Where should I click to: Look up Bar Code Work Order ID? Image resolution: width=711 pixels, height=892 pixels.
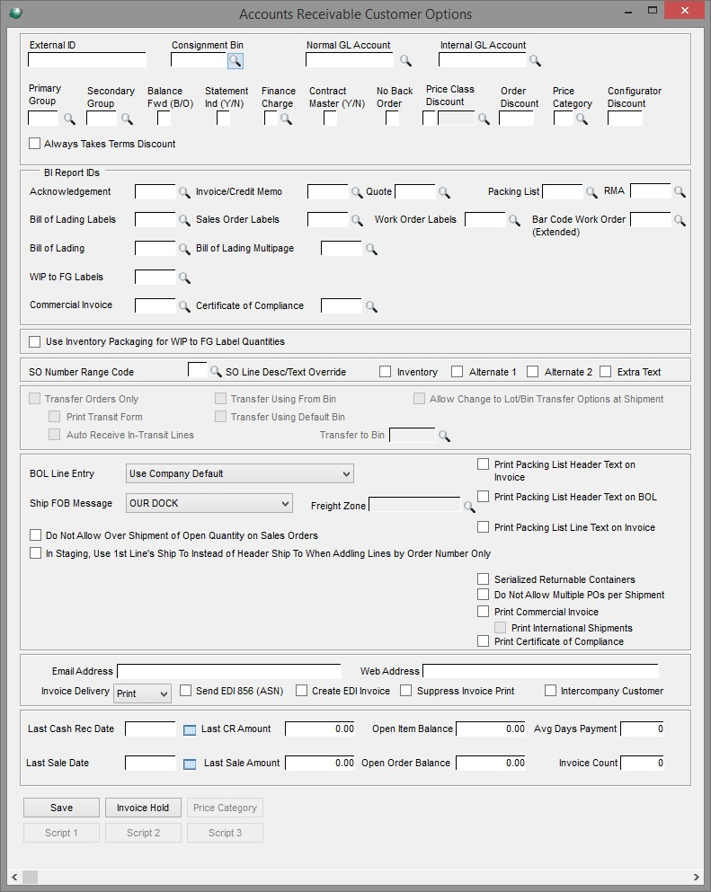point(680,220)
